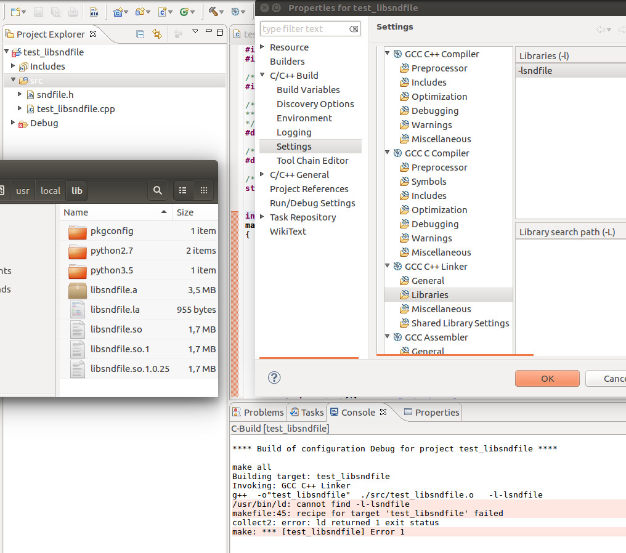Clear the filter text field icon
Viewport: 626px width, 553px height.
(354, 29)
